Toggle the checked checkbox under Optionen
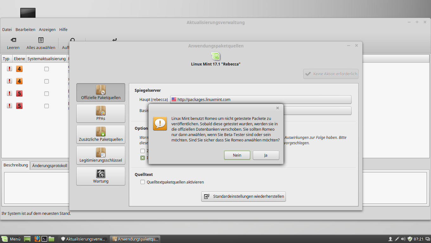Image resolution: width=431 pixels, height=243 pixels. click(x=143, y=158)
